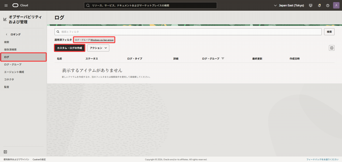Collapse the sidebar with bottom-left icon
Viewport: 342px width, 162px height.
pos(5,152)
